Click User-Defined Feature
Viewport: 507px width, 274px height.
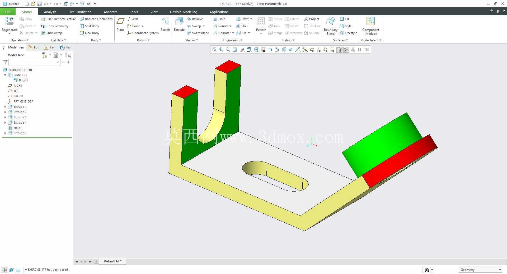(58, 19)
